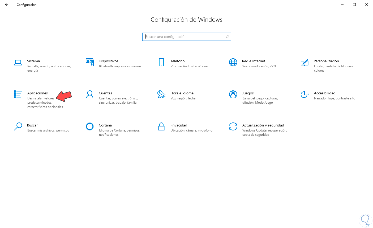This screenshot has height=228, width=373.
Task: Click the Privacidad category title
Action: coord(179,125)
